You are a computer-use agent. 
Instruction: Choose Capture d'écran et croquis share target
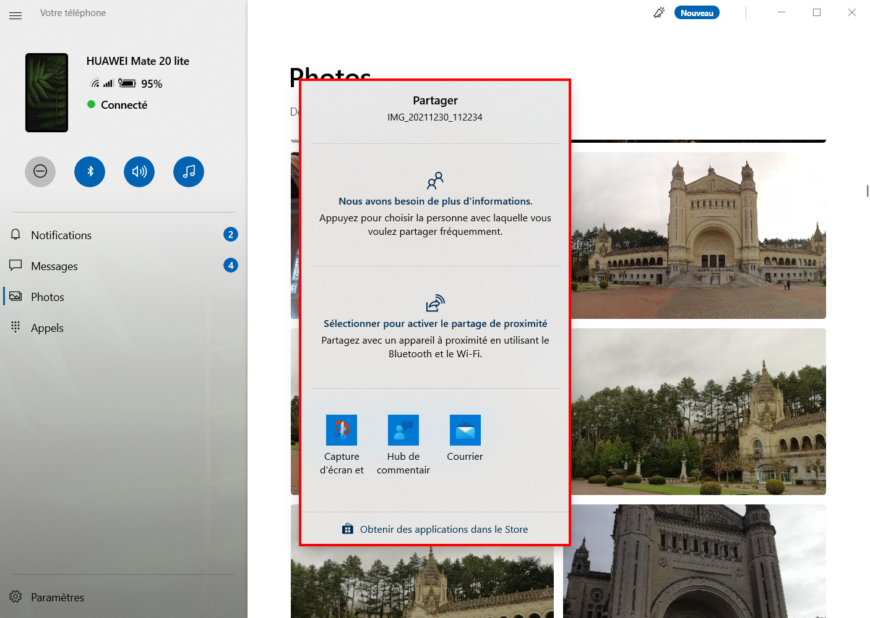tap(342, 445)
